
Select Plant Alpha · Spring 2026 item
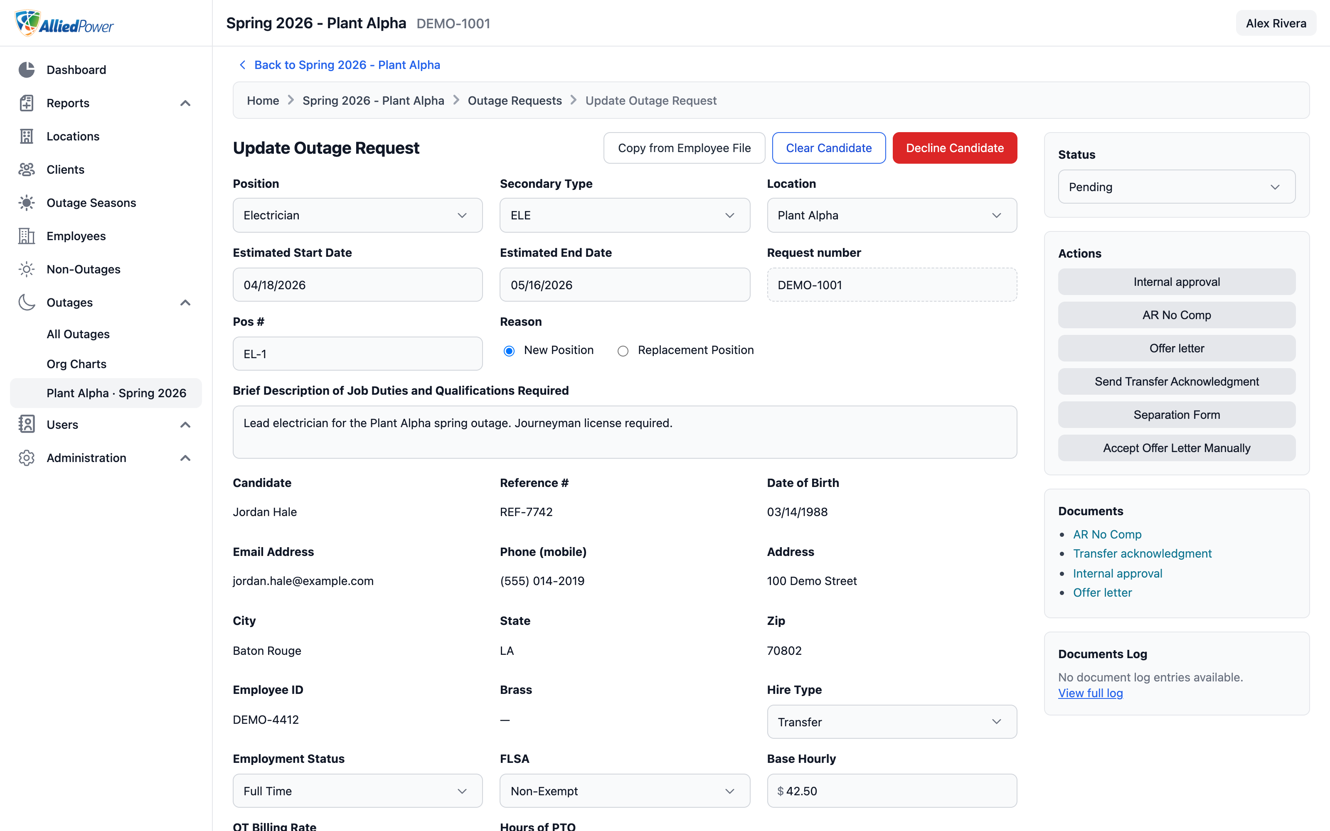(x=106, y=393)
